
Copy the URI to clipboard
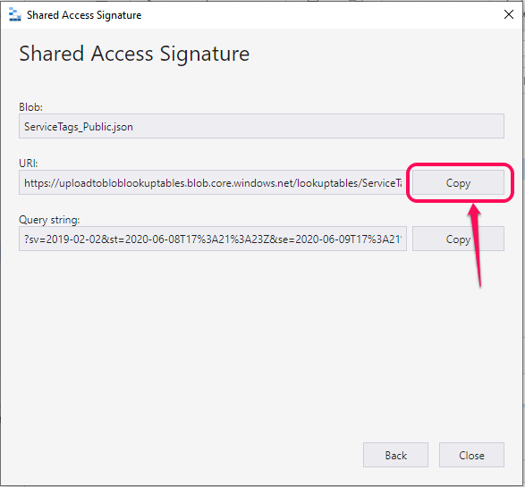tap(458, 182)
